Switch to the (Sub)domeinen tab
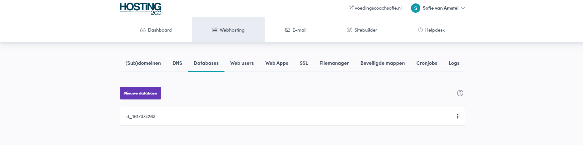583x145 pixels. click(143, 63)
